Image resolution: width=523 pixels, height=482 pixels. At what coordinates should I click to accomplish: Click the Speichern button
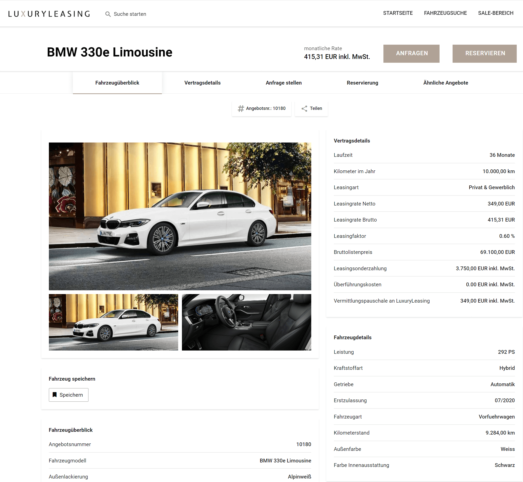point(68,395)
